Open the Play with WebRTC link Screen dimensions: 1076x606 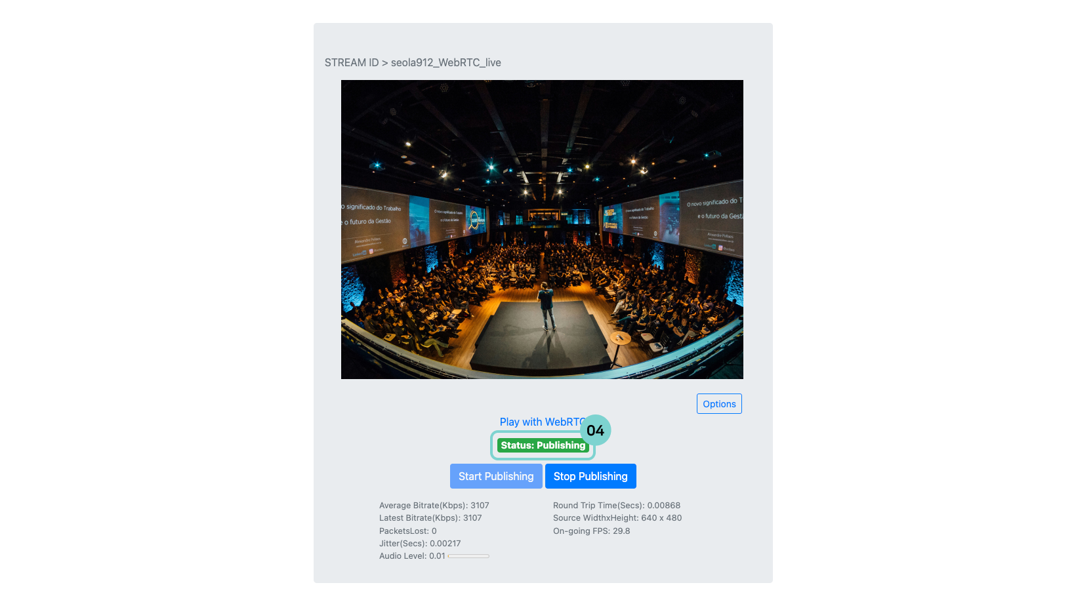point(542,422)
